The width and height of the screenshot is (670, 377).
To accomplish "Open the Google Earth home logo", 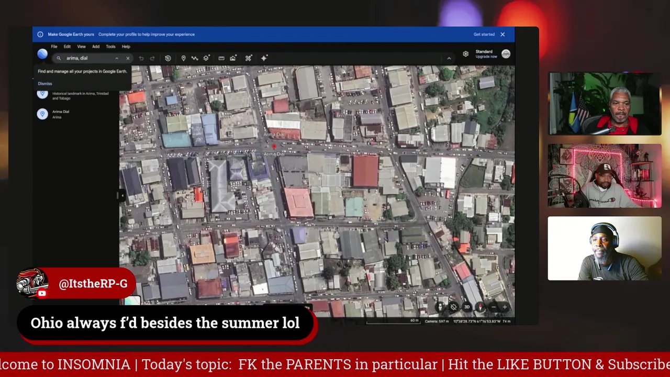I will 42,53.
